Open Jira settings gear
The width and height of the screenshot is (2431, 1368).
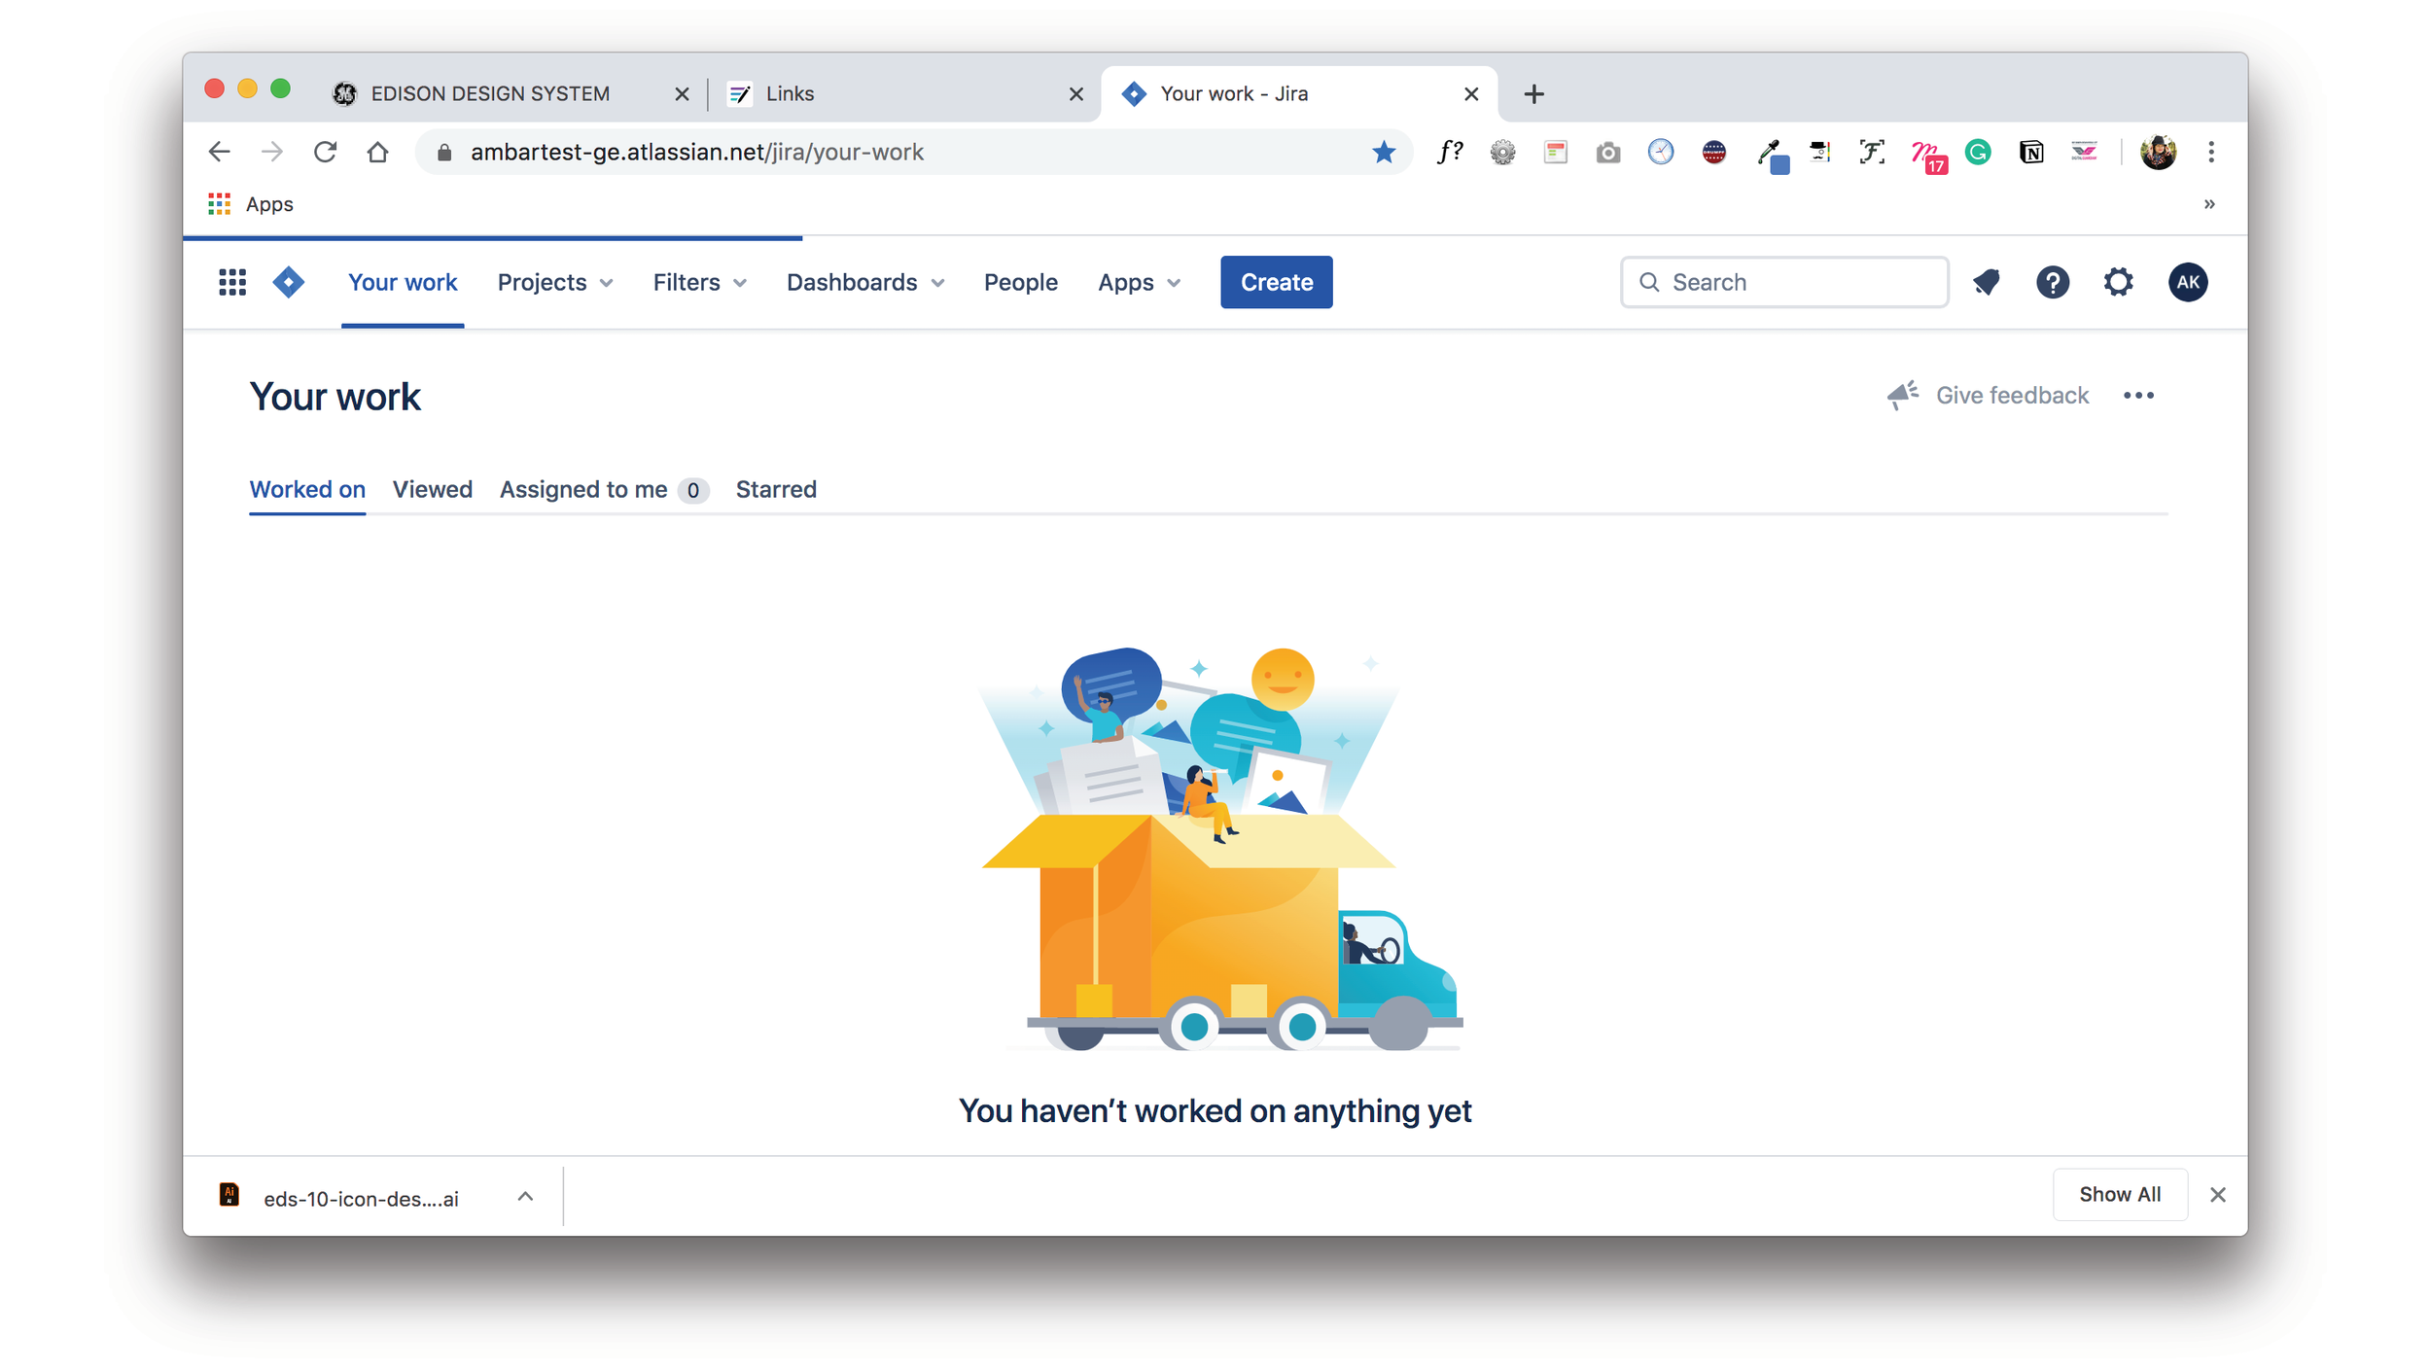pyautogui.click(x=2118, y=282)
